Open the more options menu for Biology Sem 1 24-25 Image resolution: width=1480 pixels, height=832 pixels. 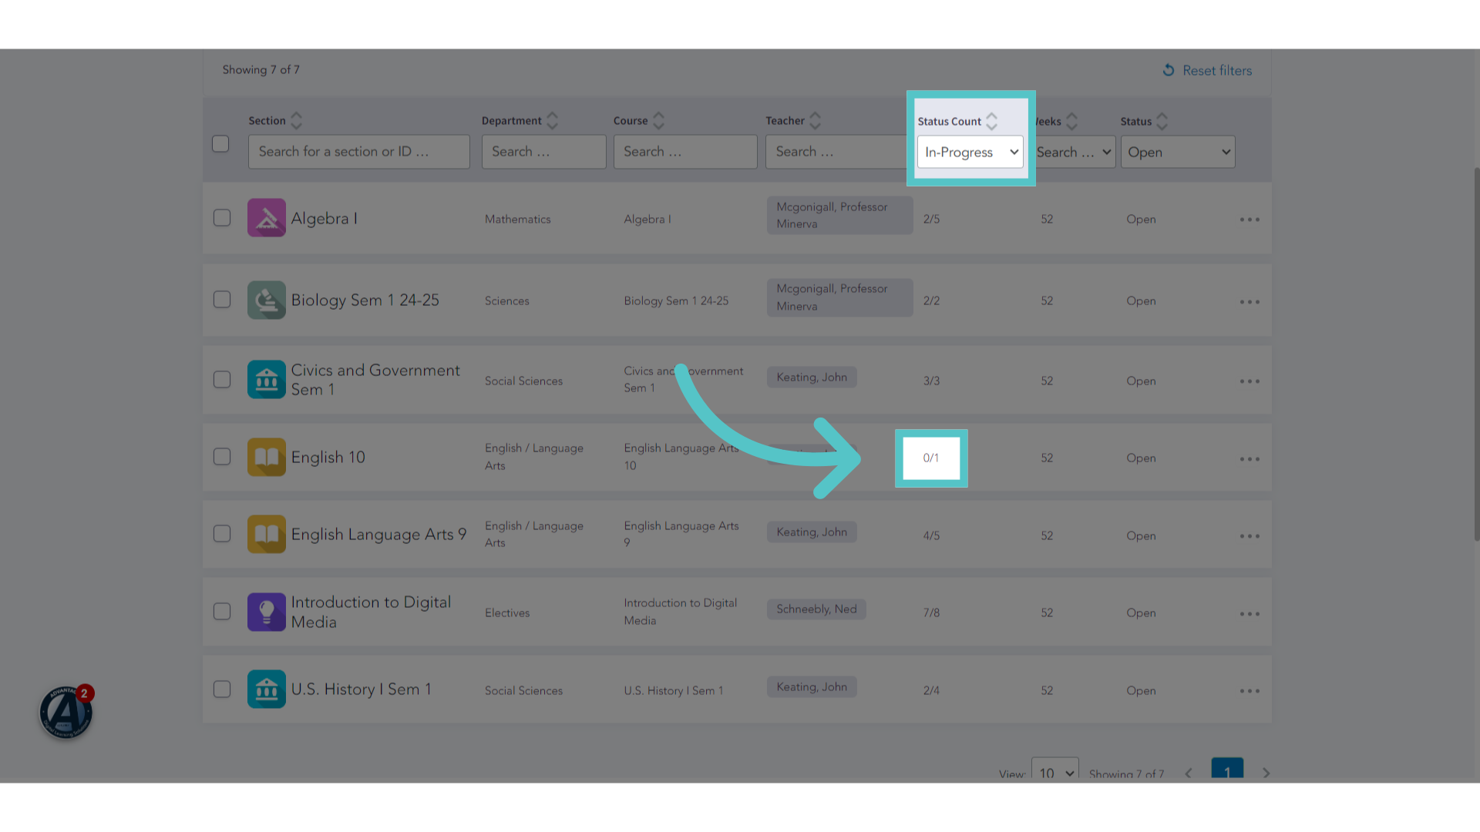pos(1250,301)
